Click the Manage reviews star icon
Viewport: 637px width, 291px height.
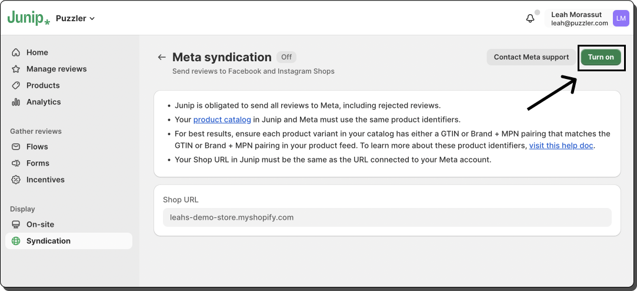pos(16,69)
